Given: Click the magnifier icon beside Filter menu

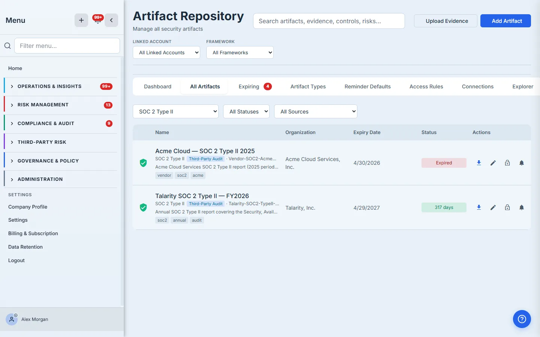Looking at the screenshot, I should [7, 46].
